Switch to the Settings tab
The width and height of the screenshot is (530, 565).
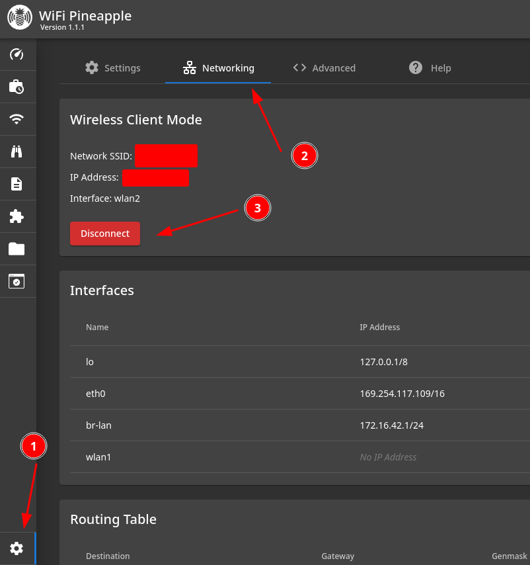tap(112, 68)
